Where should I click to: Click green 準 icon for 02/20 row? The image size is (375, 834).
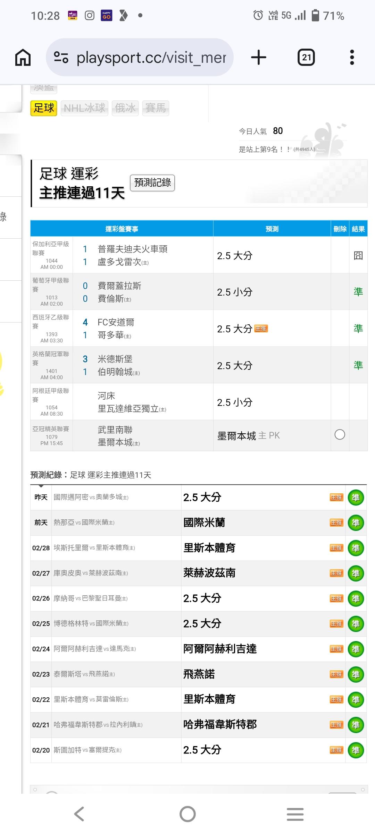point(356,750)
